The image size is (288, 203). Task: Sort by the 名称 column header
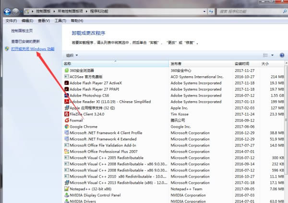(x=115, y=64)
